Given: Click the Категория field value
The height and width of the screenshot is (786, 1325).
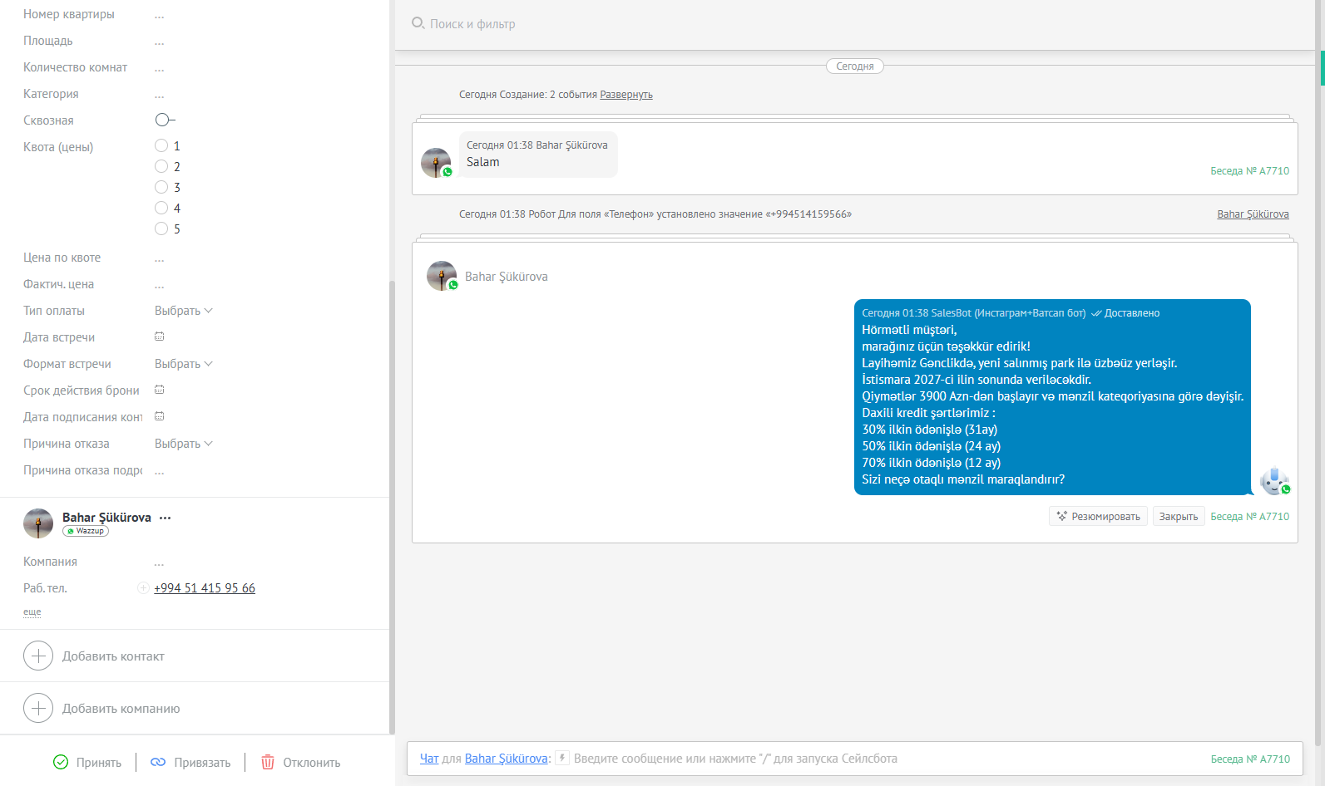Looking at the screenshot, I should click(160, 95).
